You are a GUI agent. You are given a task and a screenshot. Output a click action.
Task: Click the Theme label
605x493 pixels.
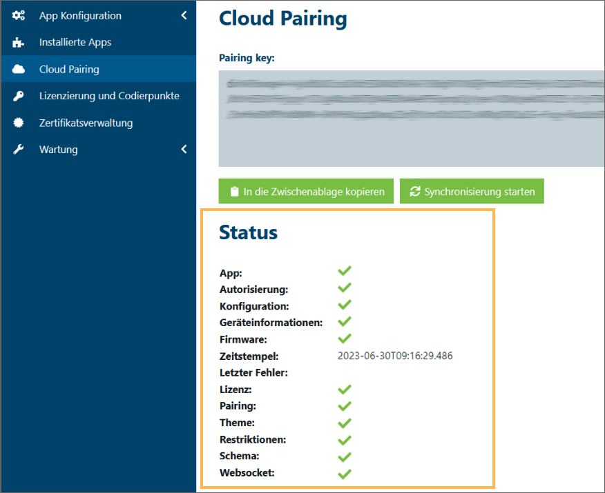237,423
